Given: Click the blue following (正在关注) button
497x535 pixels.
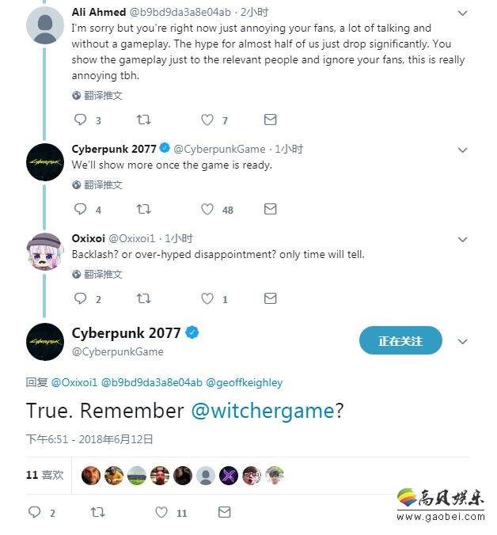Looking at the screenshot, I should pyautogui.click(x=400, y=340).
